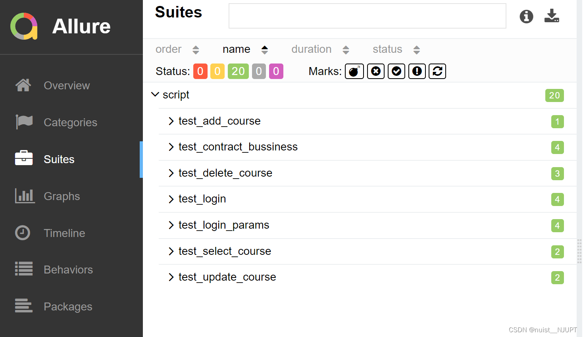Expand the test_login_params suite
Screen dimensions: 583x337
pyautogui.click(x=171, y=225)
